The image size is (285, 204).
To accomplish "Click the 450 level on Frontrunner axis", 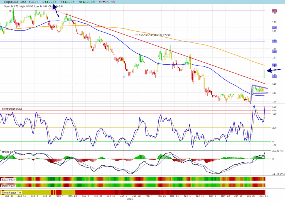I will click(274, 110).
